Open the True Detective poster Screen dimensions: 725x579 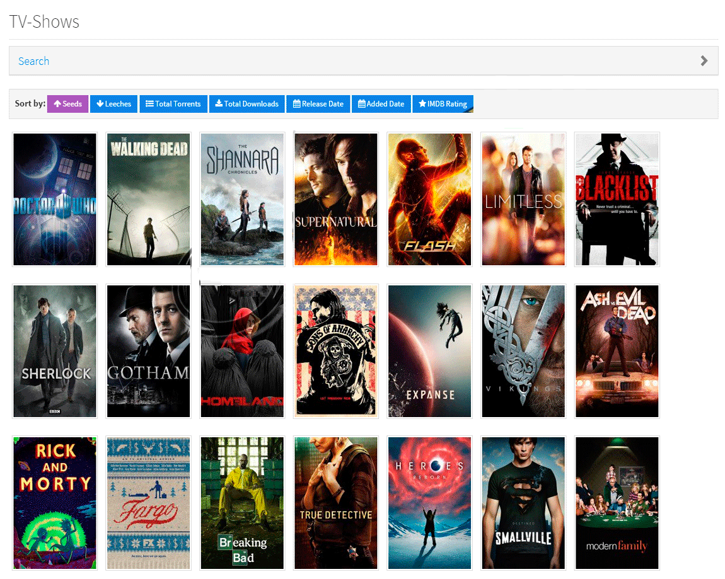pyautogui.click(x=335, y=503)
